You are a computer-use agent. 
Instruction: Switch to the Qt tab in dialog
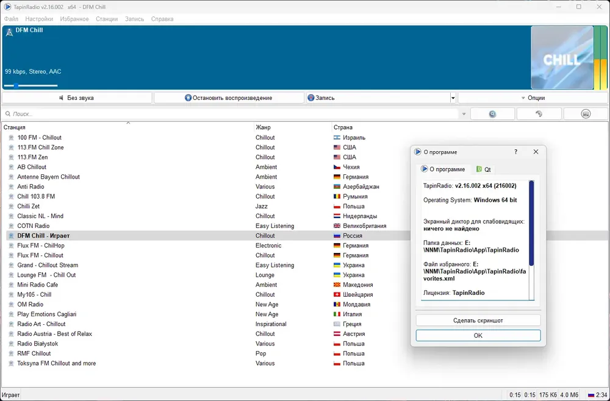pyautogui.click(x=484, y=169)
